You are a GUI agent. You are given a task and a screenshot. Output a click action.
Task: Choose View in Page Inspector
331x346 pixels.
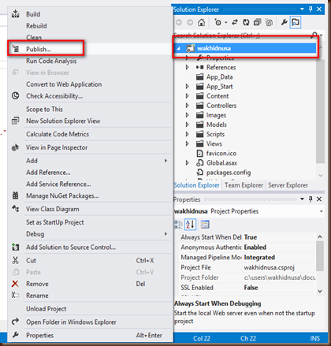pos(90,147)
